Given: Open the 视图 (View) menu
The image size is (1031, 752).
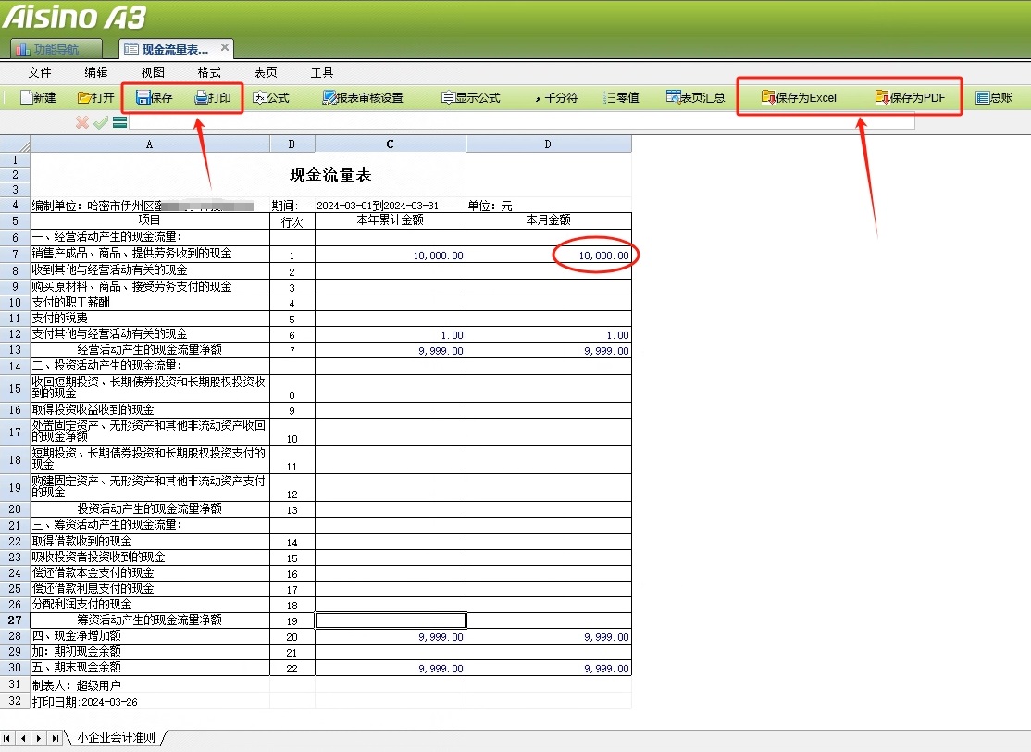Looking at the screenshot, I should pyautogui.click(x=153, y=72).
